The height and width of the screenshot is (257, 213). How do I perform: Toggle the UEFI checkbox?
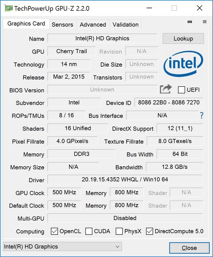[182, 90]
